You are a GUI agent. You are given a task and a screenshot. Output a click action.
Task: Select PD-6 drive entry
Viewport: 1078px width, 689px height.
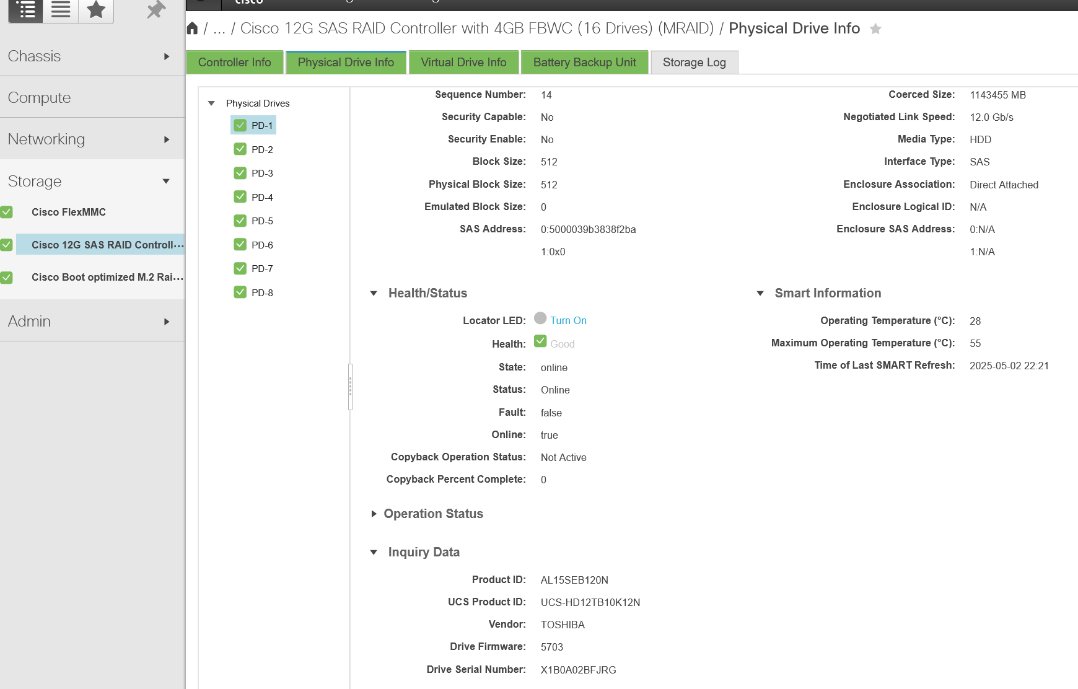262,245
